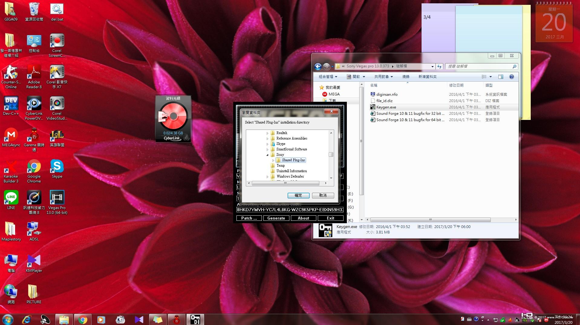Click the Patch button in keygen
Screen dimensions: 580x325
click(249, 218)
